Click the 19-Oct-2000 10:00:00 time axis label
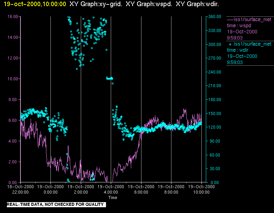This screenshot has width=274, height=213. point(201,190)
